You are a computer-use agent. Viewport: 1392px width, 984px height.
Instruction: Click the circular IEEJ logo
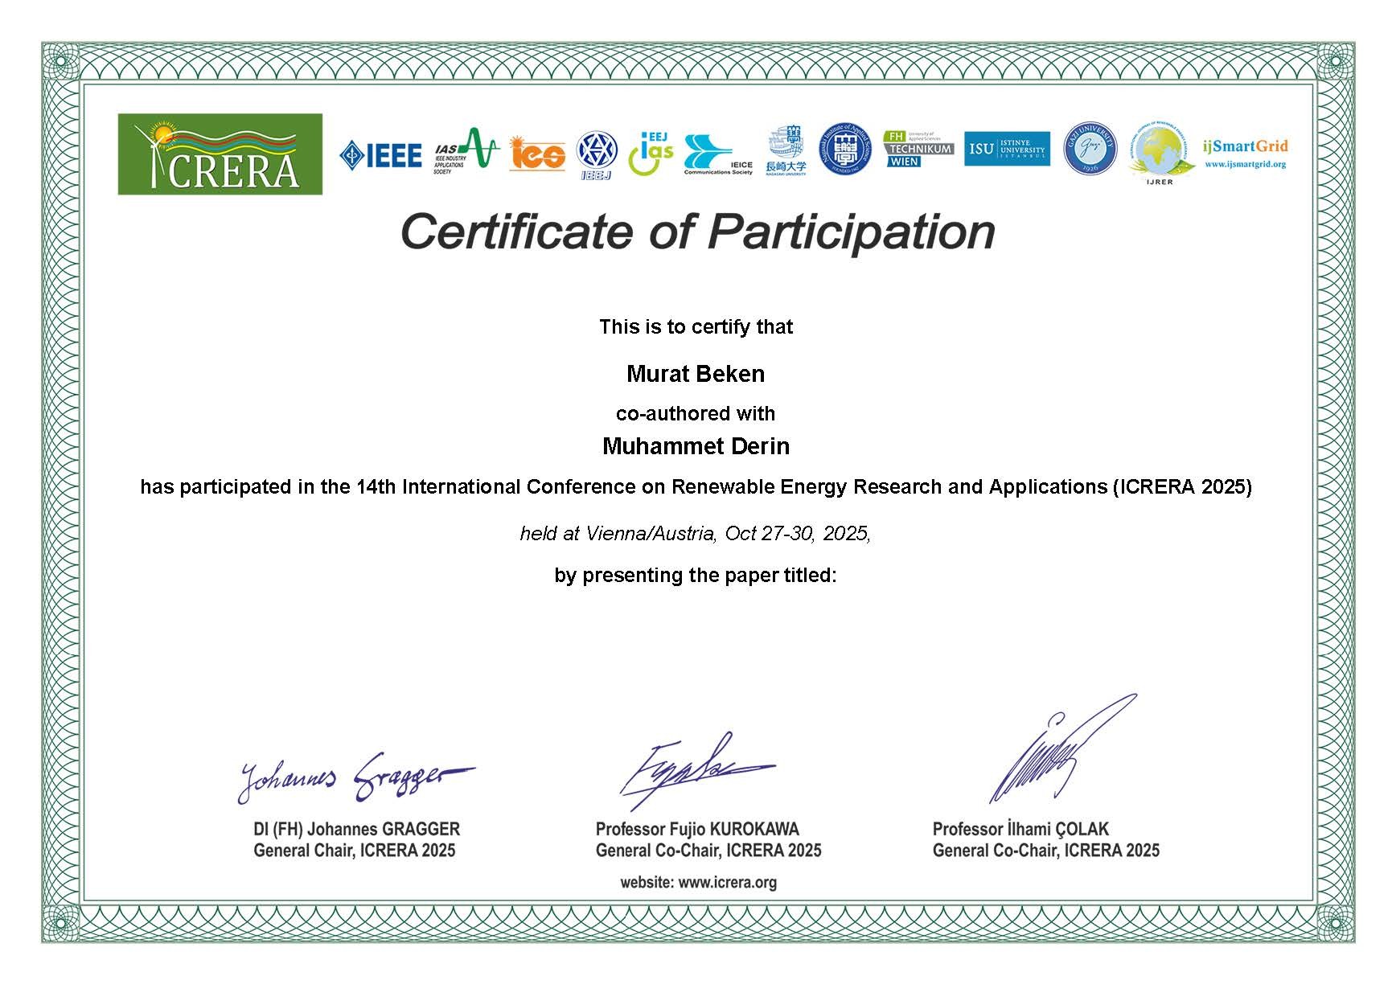[x=597, y=154]
